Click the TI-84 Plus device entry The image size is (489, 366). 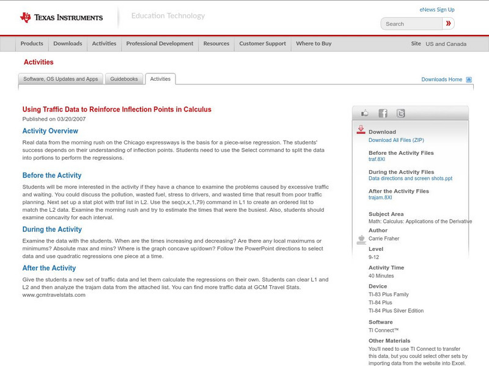[x=380, y=302]
